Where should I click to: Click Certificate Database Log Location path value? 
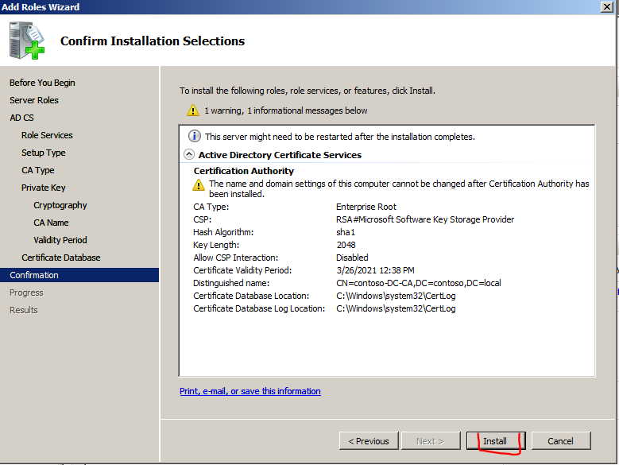[396, 308]
